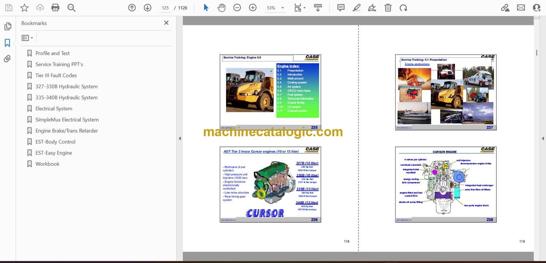Expand the page fit options arrow
This screenshot has height=263, width=546.
coord(305,8)
